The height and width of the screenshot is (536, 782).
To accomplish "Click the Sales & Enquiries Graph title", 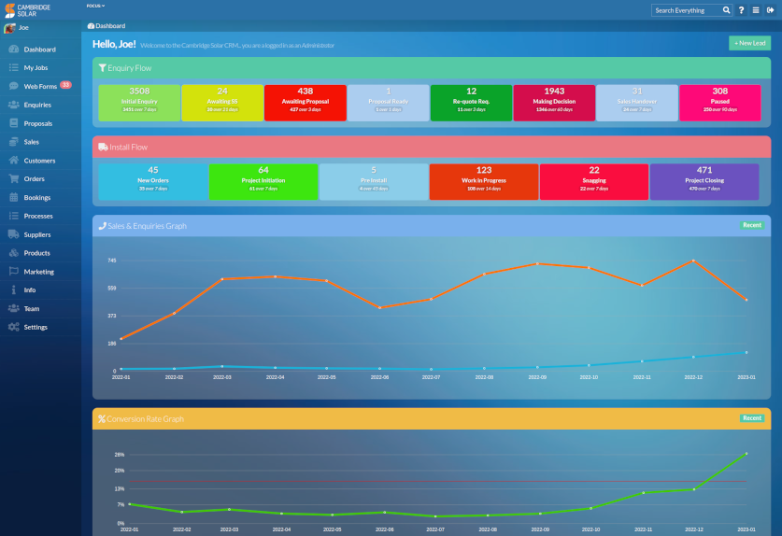I will 147,226.
